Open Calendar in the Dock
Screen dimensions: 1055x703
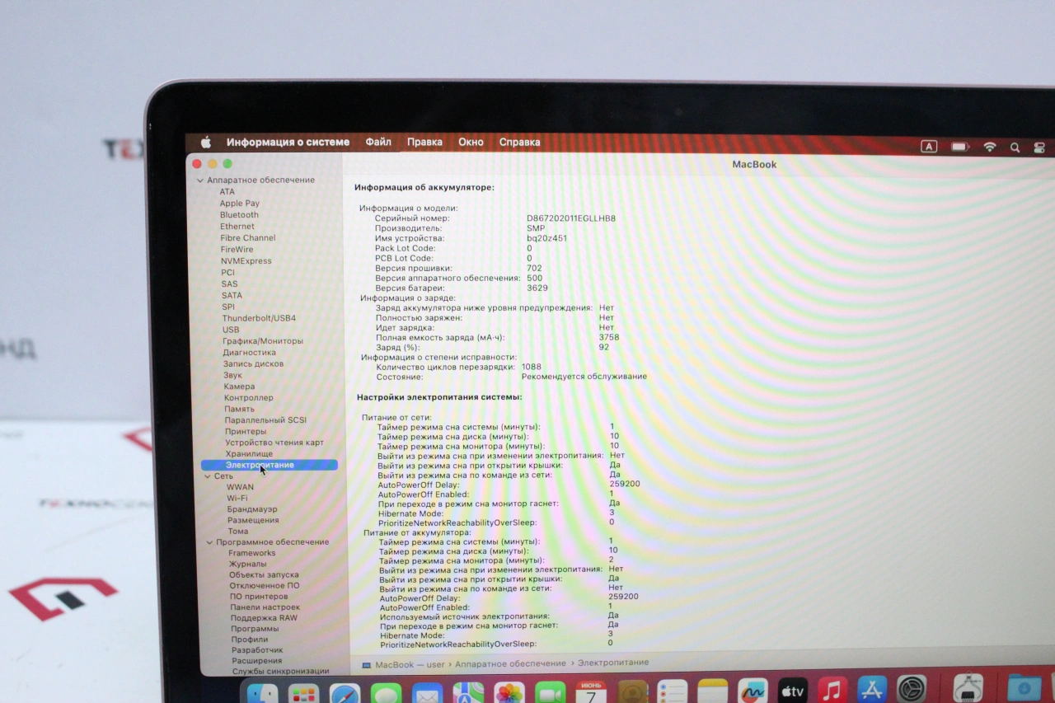click(x=591, y=692)
